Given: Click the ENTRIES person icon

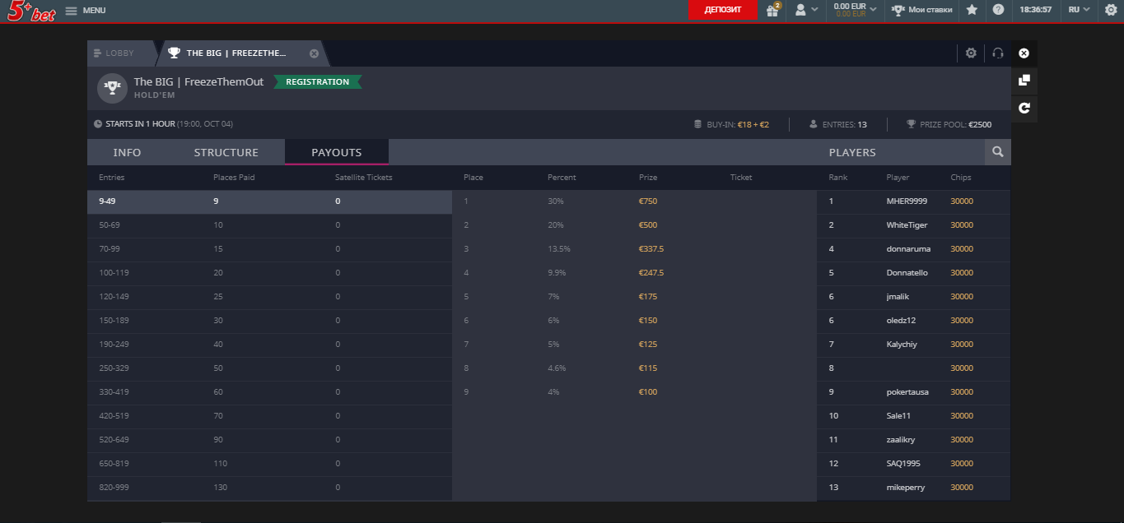Looking at the screenshot, I should tap(814, 125).
